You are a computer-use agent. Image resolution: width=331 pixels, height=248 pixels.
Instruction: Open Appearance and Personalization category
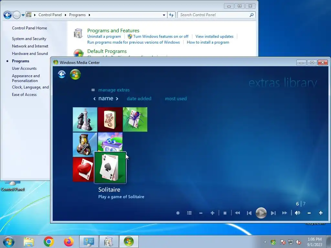(26, 78)
